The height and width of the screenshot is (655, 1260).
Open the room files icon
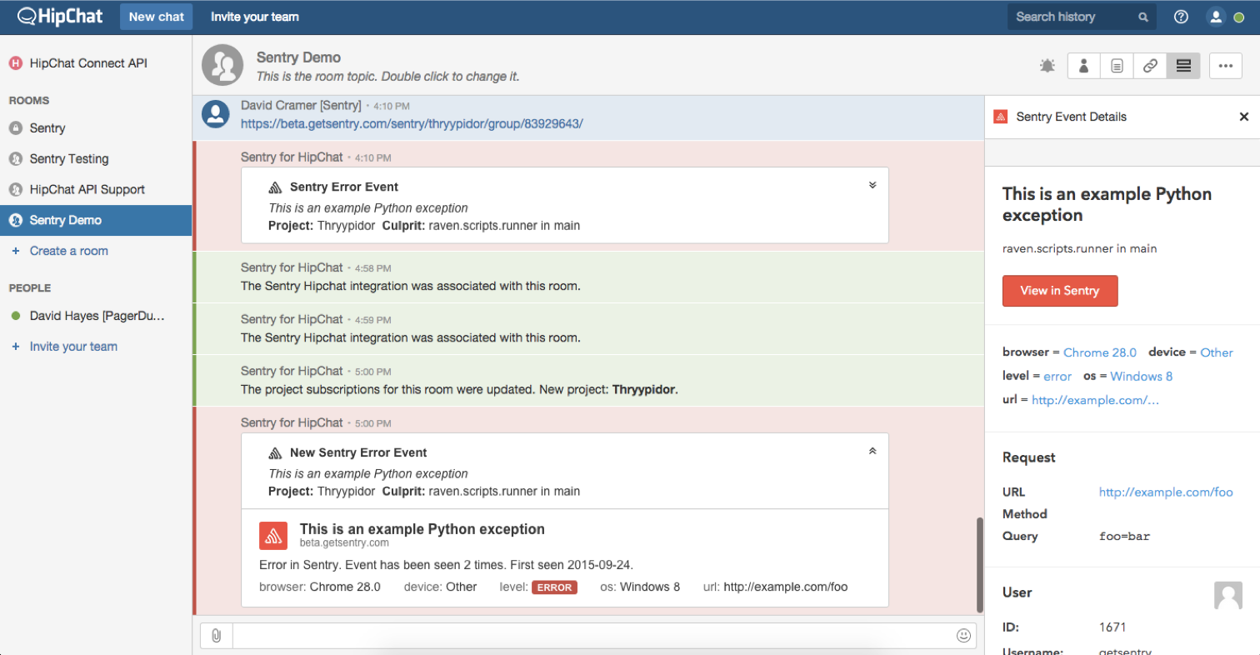1117,66
